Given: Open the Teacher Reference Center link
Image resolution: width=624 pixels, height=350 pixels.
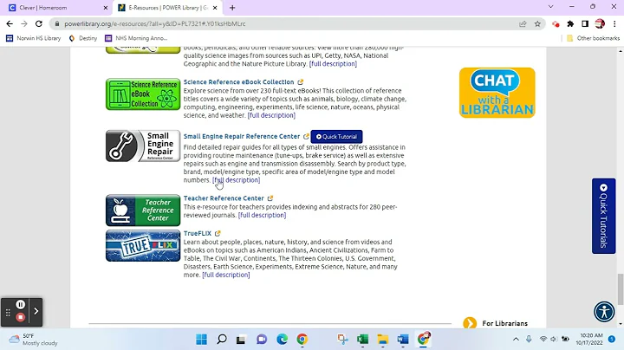Looking at the screenshot, I should click(224, 198).
